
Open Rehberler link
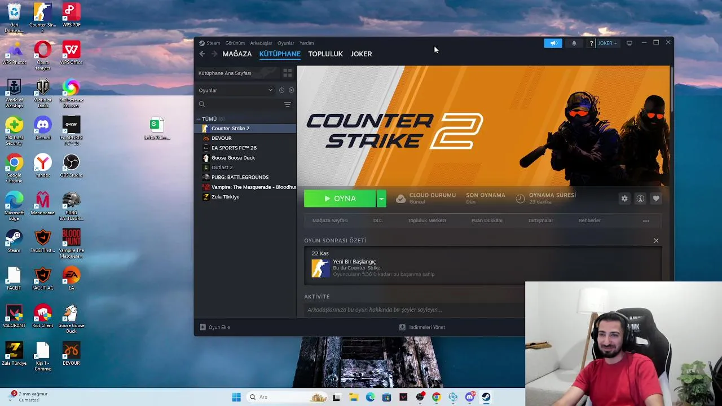pyautogui.click(x=589, y=220)
